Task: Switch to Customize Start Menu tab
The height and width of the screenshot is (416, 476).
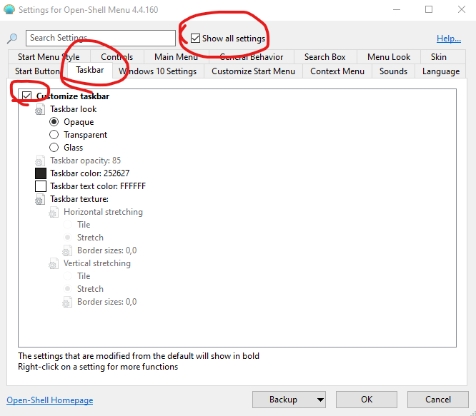Action: click(253, 71)
